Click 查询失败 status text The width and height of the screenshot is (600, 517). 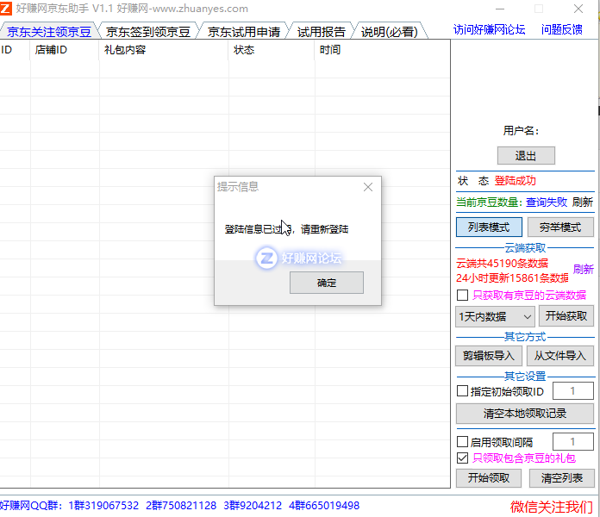(547, 202)
